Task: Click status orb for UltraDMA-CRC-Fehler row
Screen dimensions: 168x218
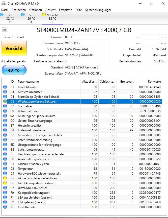Action: click(5, 188)
